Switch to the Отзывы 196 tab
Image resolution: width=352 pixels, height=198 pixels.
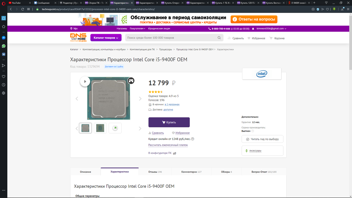155,172
